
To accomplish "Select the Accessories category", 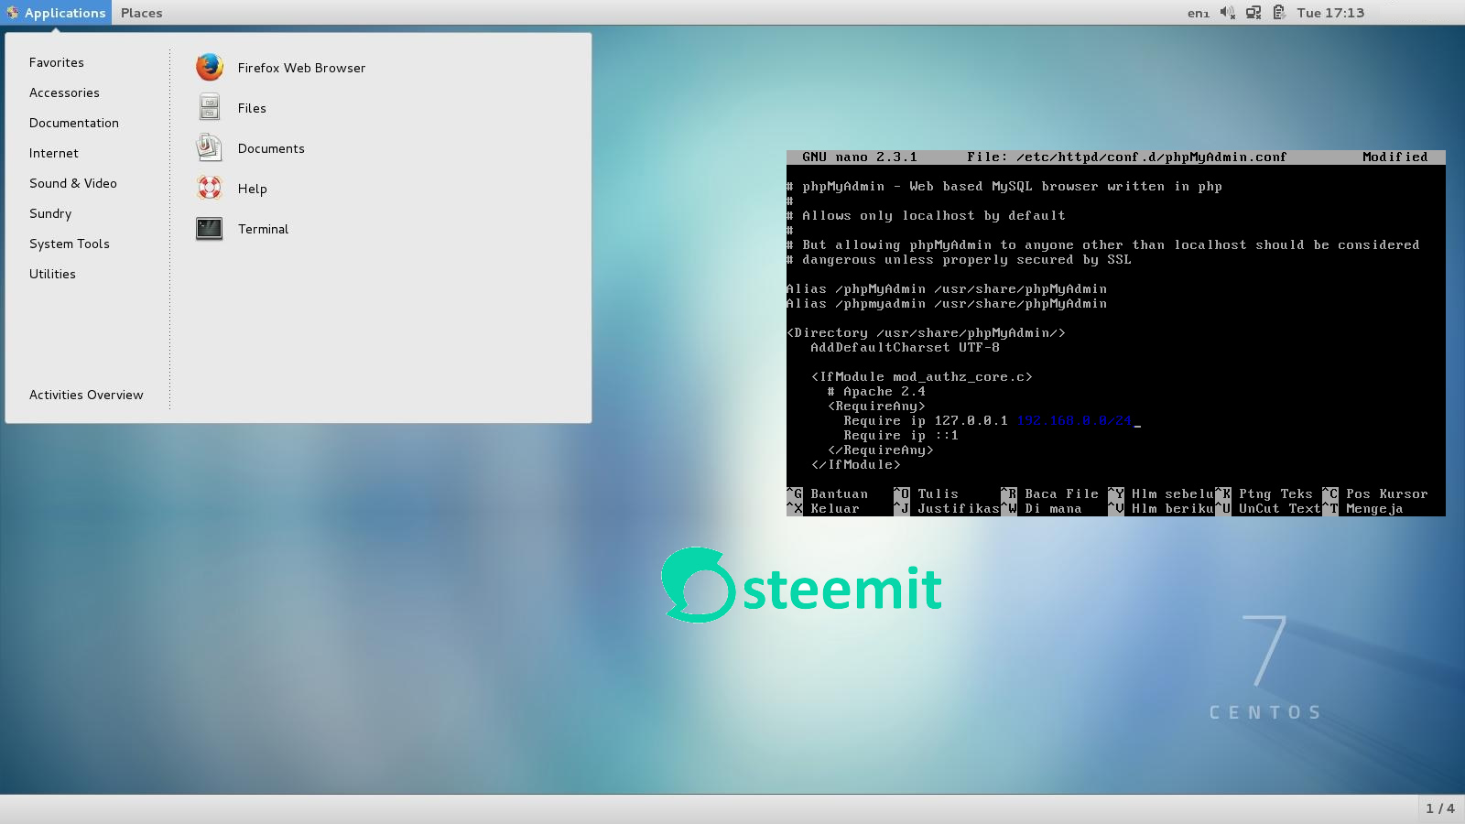I will point(64,92).
